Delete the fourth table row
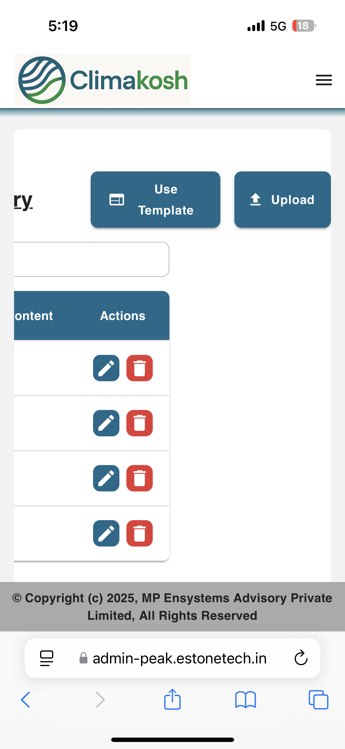 click(140, 533)
